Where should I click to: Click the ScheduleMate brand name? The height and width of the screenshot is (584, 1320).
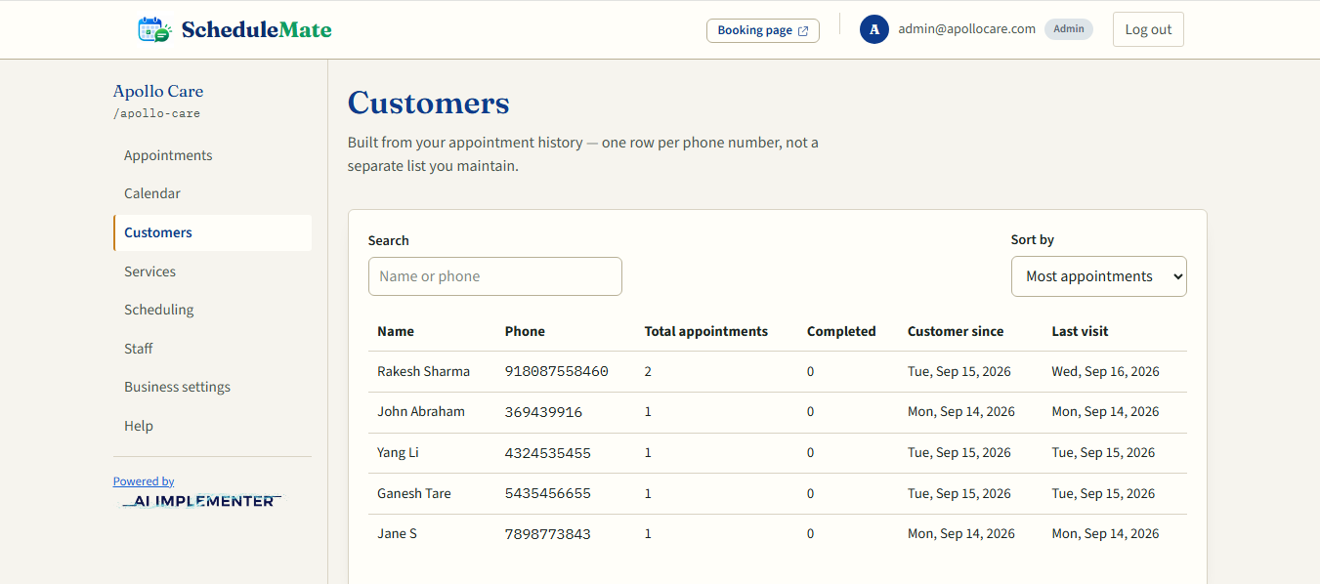(x=257, y=29)
